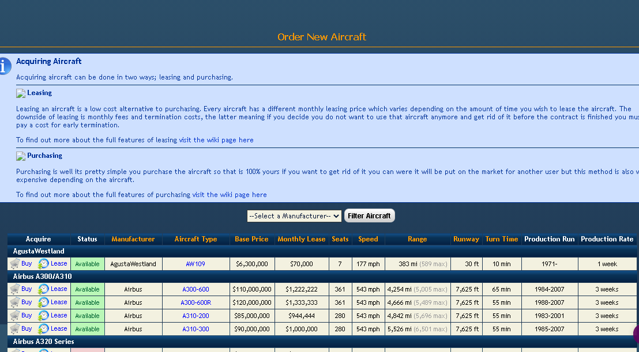Image resolution: width=639 pixels, height=352 pixels.
Task: Click the Production Run column header
Action: pyautogui.click(x=550, y=239)
